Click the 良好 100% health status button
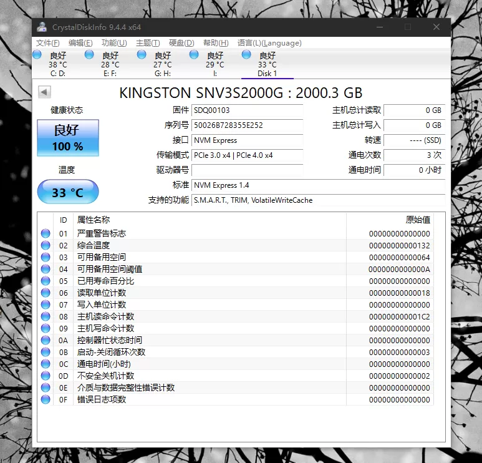 [x=67, y=138]
